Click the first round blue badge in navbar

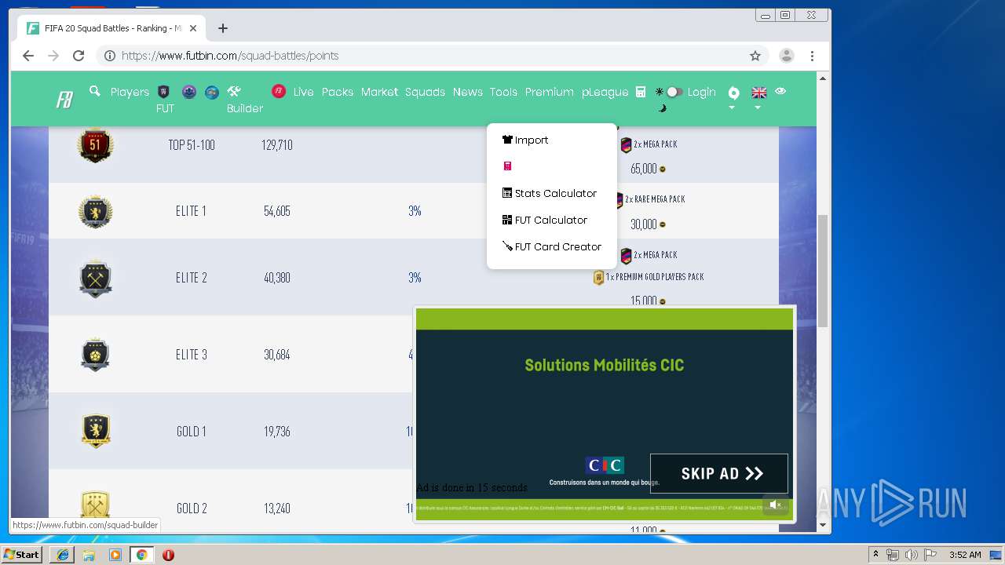188,92
